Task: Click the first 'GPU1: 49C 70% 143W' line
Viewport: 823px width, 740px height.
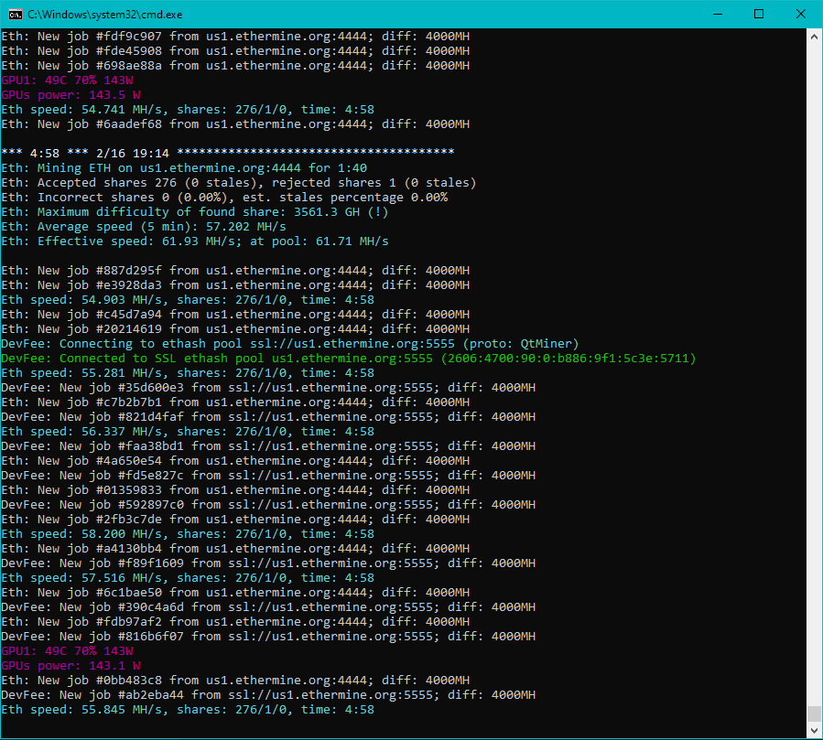Action: pos(67,80)
